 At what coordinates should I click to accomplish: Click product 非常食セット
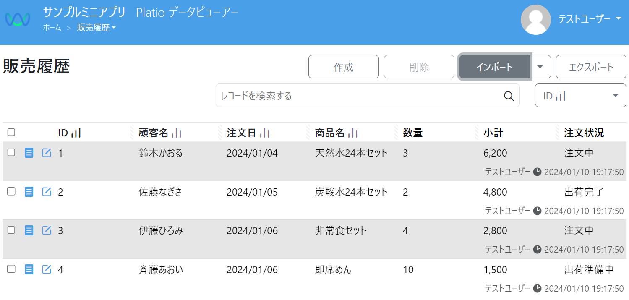[341, 230]
